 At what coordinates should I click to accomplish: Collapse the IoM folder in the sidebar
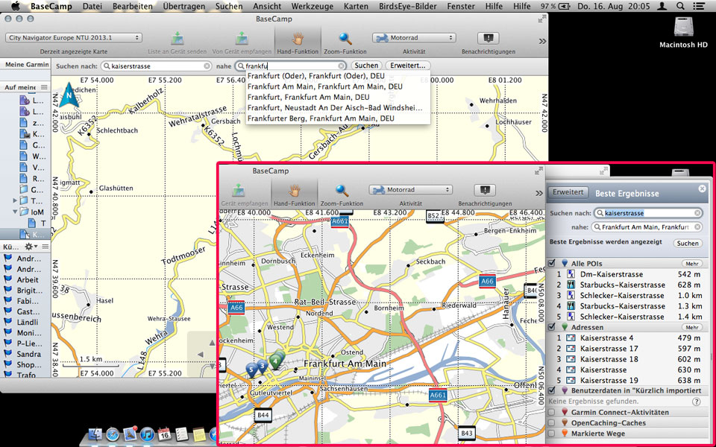click(x=13, y=212)
